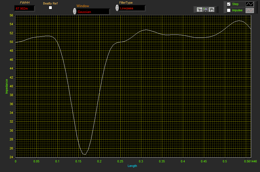260x172 pixels.
Task: Click the Impulse legend label
Action: pyautogui.click(x=237, y=10)
